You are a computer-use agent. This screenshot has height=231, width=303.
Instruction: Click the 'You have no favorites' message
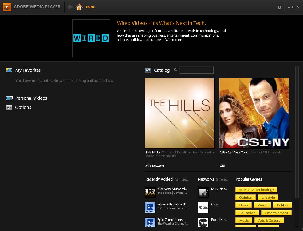(x=65, y=81)
